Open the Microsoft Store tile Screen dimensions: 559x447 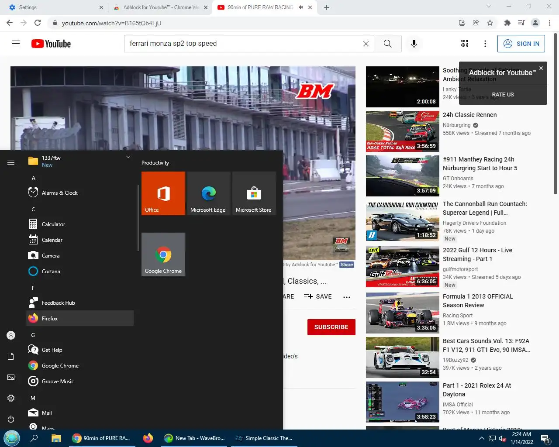(254, 193)
